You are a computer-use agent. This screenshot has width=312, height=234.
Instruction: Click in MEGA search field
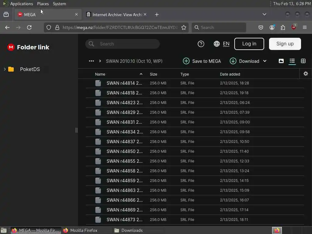(x=122, y=44)
